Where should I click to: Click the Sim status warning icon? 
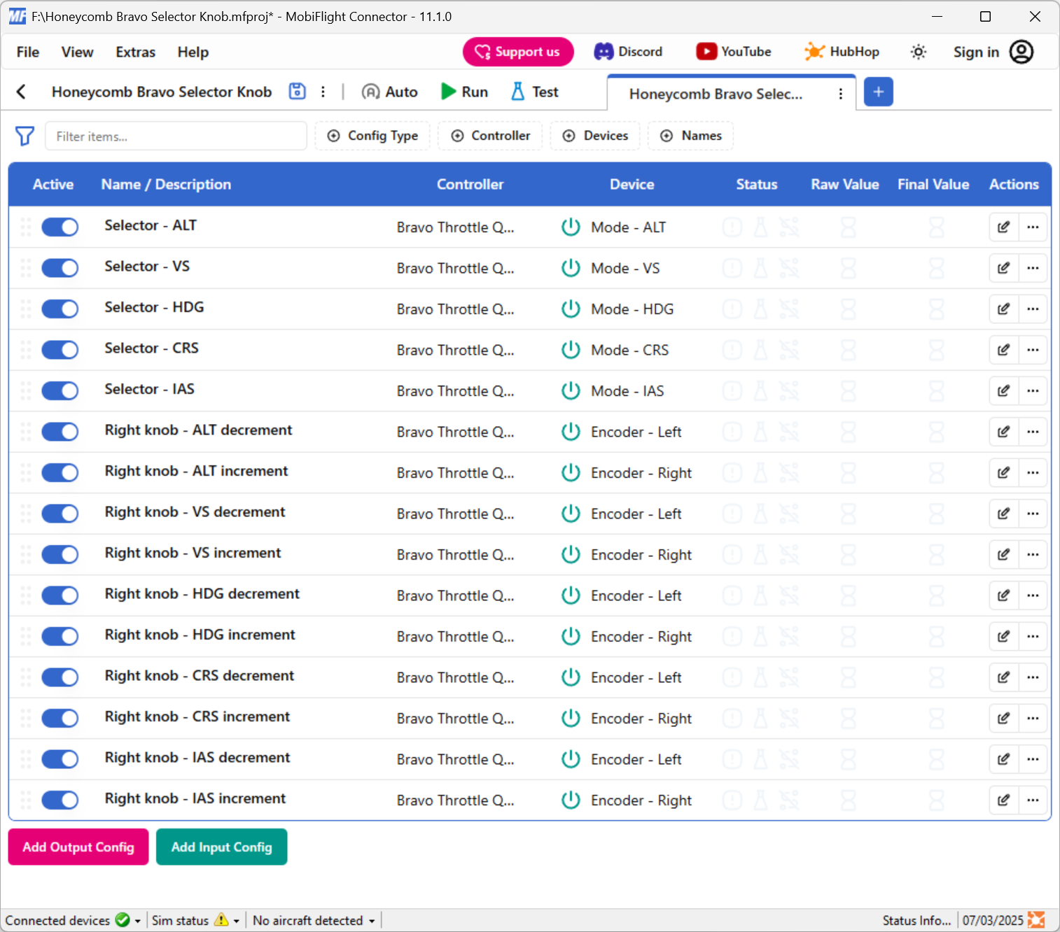(221, 920)
